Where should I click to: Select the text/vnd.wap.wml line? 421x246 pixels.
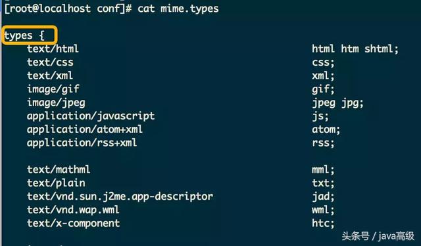point(73,210)
